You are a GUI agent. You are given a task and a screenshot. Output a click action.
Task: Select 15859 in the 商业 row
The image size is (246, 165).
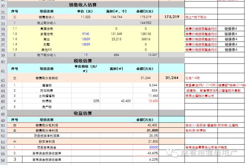[86, 39]
